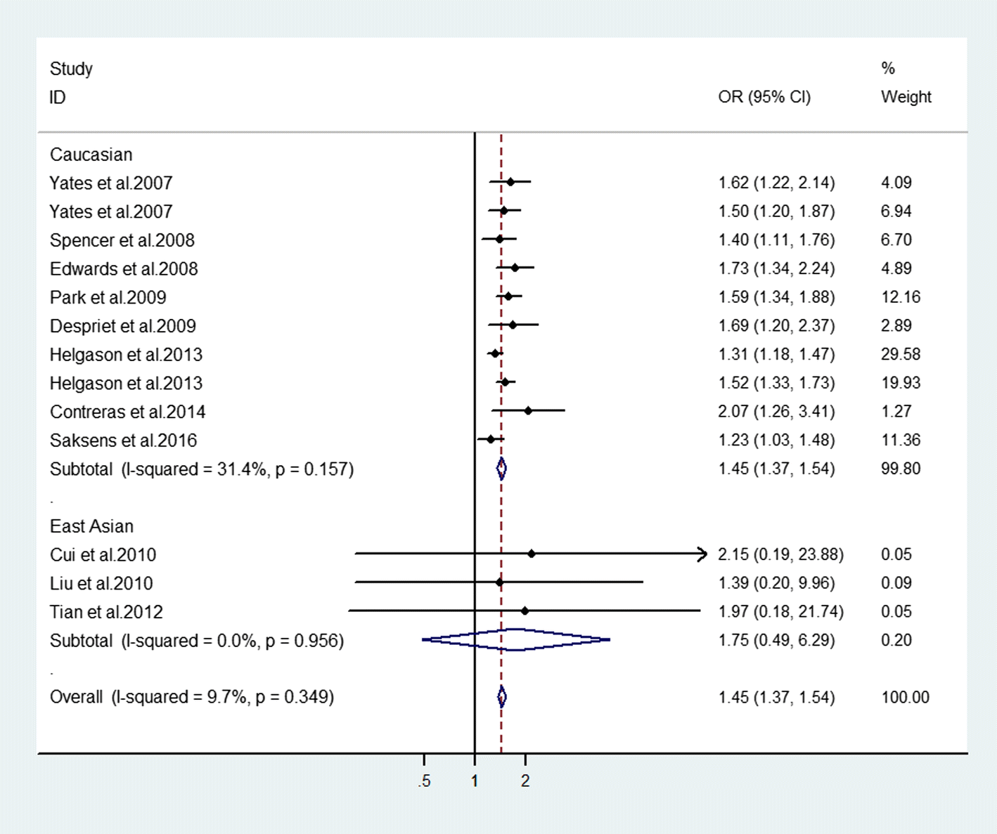
Task: Click the x-axis tick label '2'
Action: point(525,781)
